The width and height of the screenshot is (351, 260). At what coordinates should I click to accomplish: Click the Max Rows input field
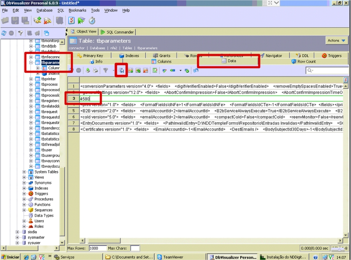pyautogui.click(x=98, y=249)
